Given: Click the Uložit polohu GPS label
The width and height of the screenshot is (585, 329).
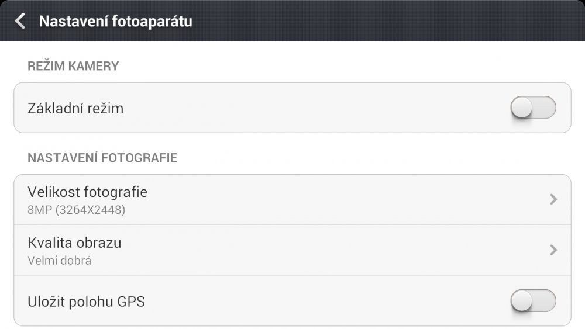Looking at the screenshot, I should click(x=86, y=302).
